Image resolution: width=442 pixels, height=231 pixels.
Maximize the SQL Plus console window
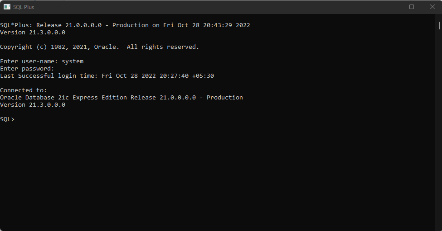pyautogui.click(x=412, y=7)
